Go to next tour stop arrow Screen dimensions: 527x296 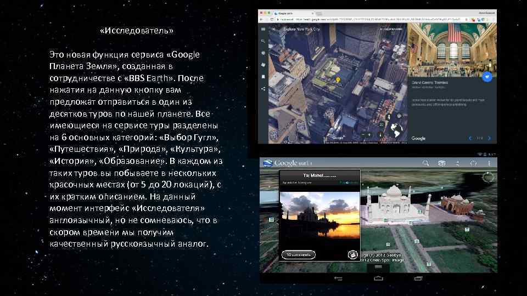(489, 138)
